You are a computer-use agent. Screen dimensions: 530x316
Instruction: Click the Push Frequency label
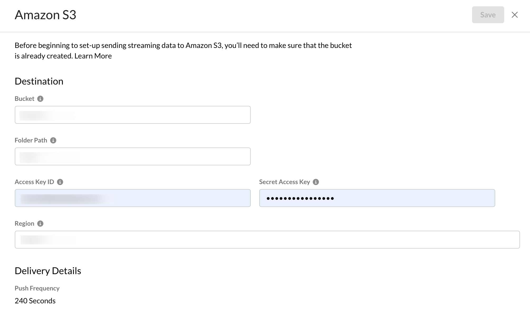coord(37,288)
